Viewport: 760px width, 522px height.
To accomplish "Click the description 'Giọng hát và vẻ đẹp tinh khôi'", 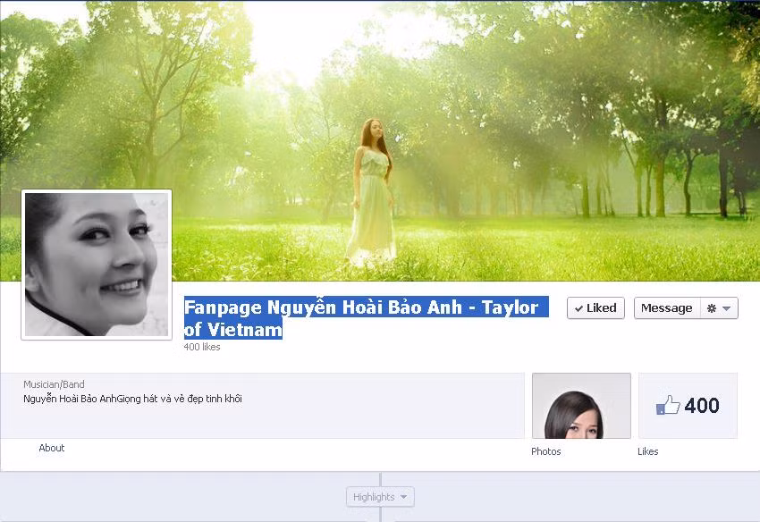I will tap(178, 399).
